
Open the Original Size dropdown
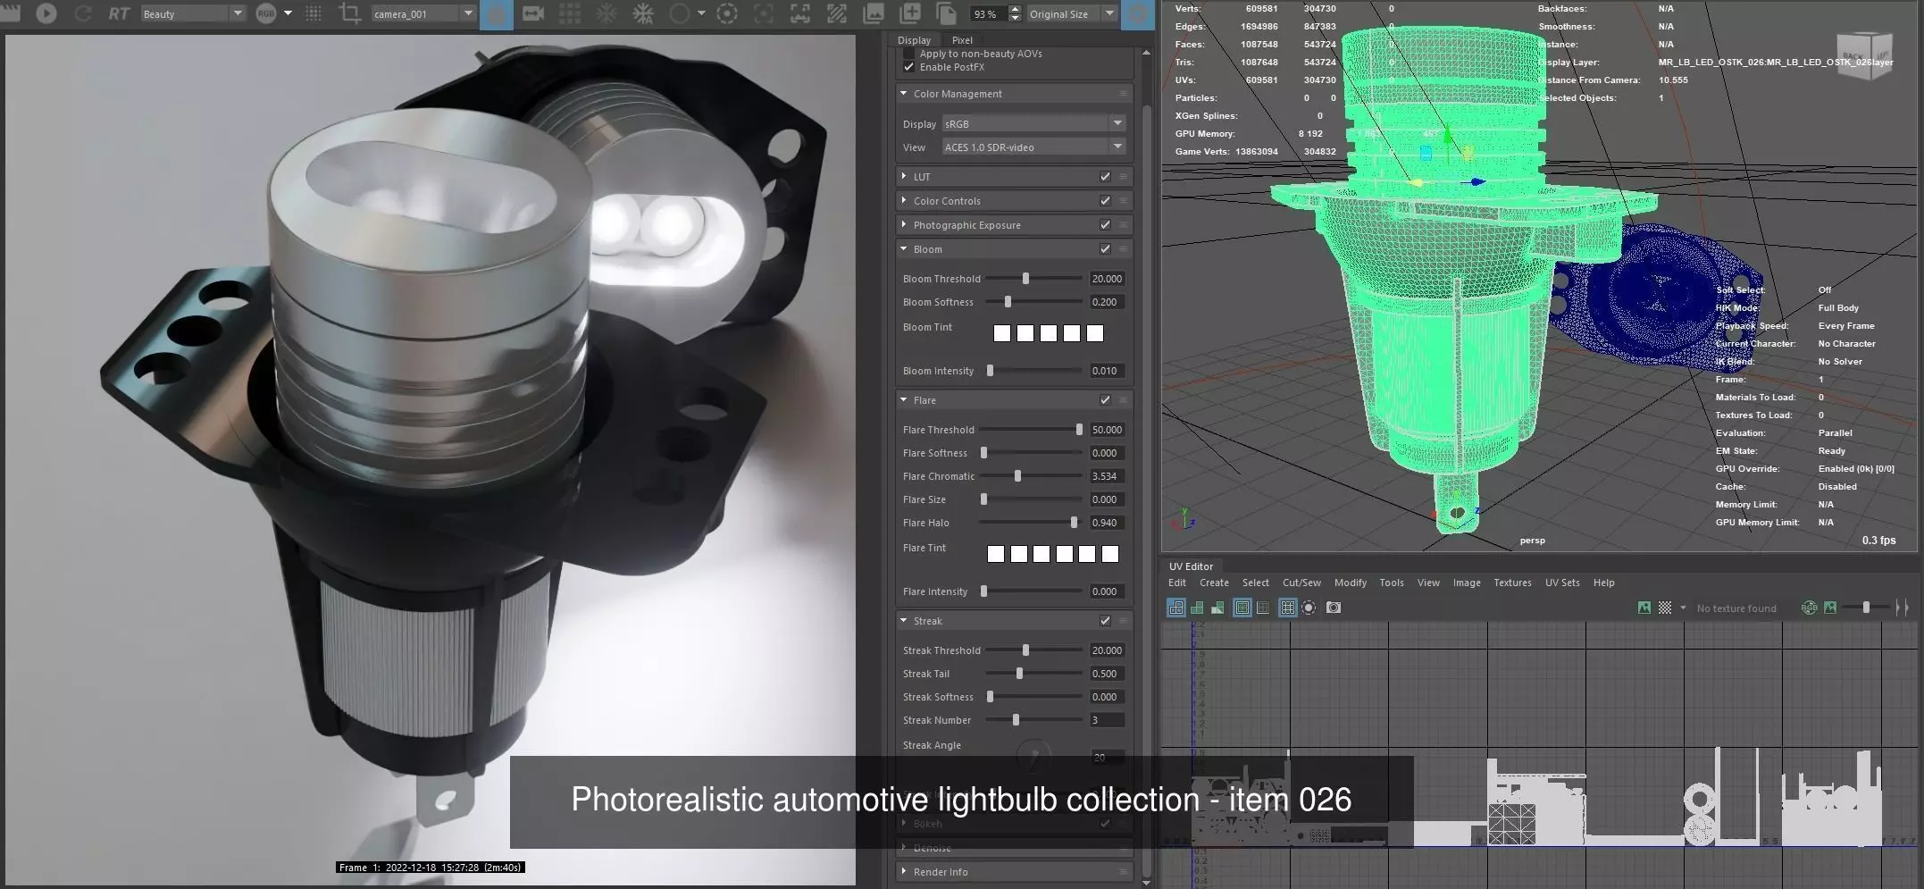point(1071,13)
